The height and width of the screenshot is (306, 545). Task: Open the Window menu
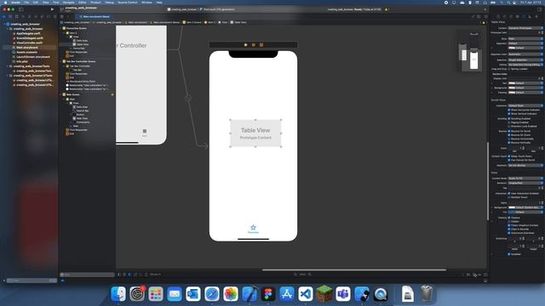coord(146,3)
